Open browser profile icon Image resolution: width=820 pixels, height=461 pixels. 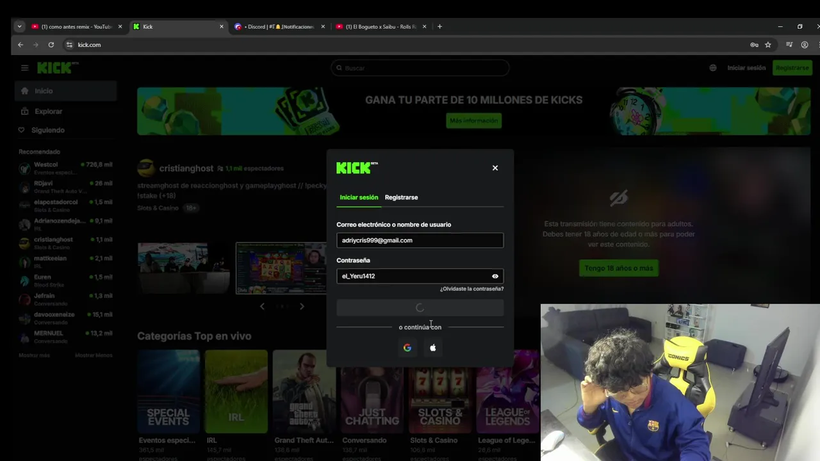point(805,45)
